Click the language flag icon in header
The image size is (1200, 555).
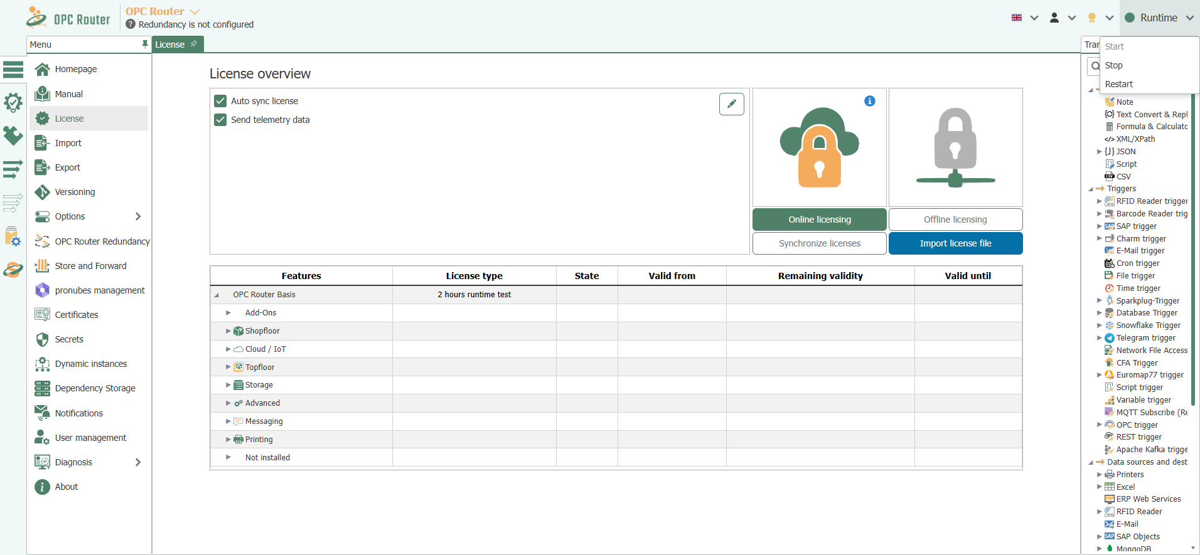pyautogui.click(x=1017, y=18)
